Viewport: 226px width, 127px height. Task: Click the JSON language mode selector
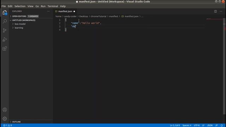[x=210, y=126]
